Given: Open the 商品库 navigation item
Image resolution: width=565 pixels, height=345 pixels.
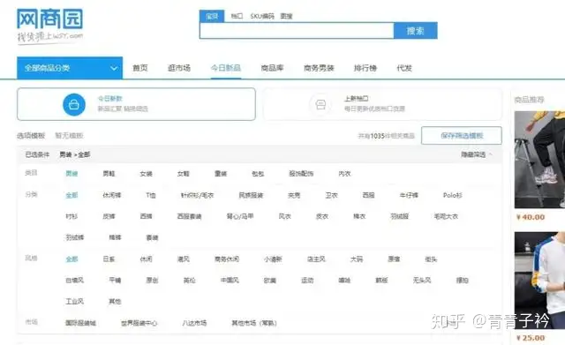Looking at the screenshot, I should (273, 68).
